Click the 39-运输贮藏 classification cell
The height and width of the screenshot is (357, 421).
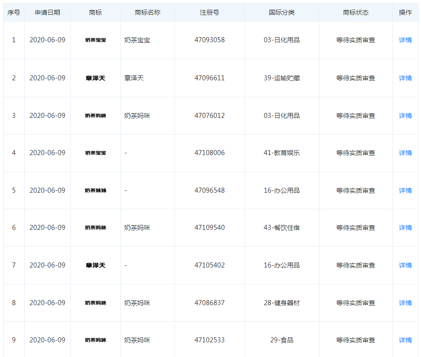[282, 78]
